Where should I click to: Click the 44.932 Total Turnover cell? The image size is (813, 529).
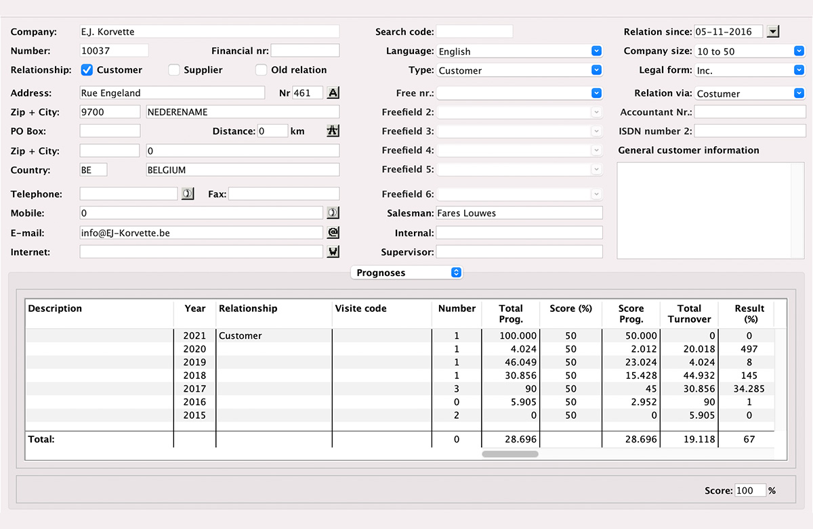[x=689, y=375]
